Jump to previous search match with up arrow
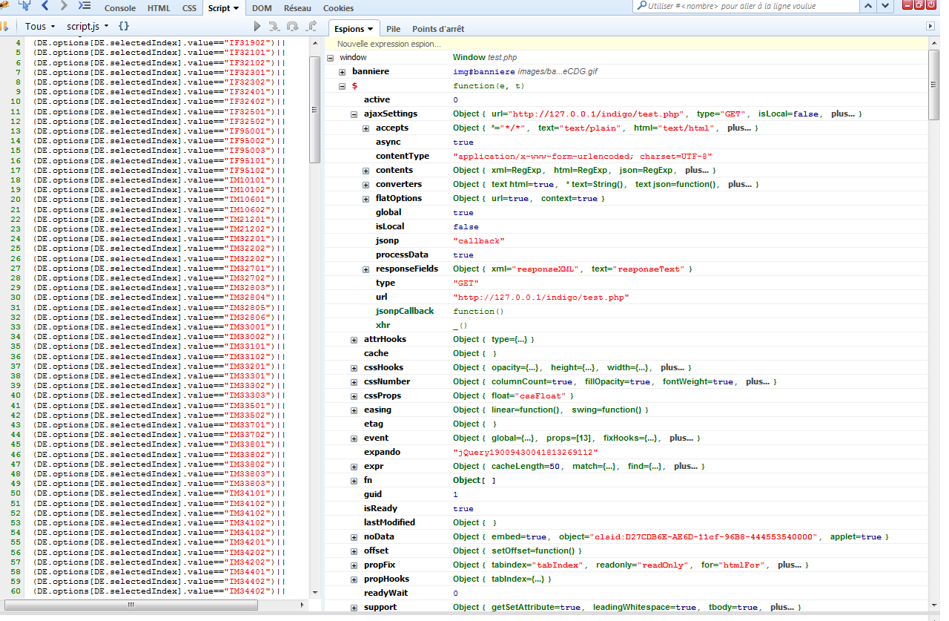949x621 pixels. pos(867,6)
